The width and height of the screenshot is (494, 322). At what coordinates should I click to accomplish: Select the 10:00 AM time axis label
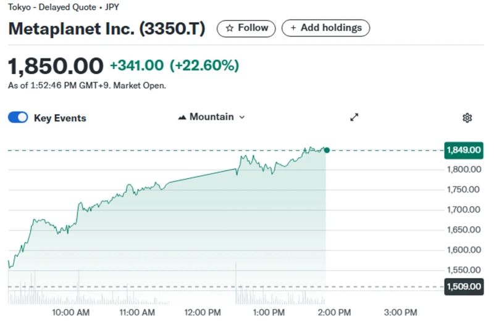point(70,313)
